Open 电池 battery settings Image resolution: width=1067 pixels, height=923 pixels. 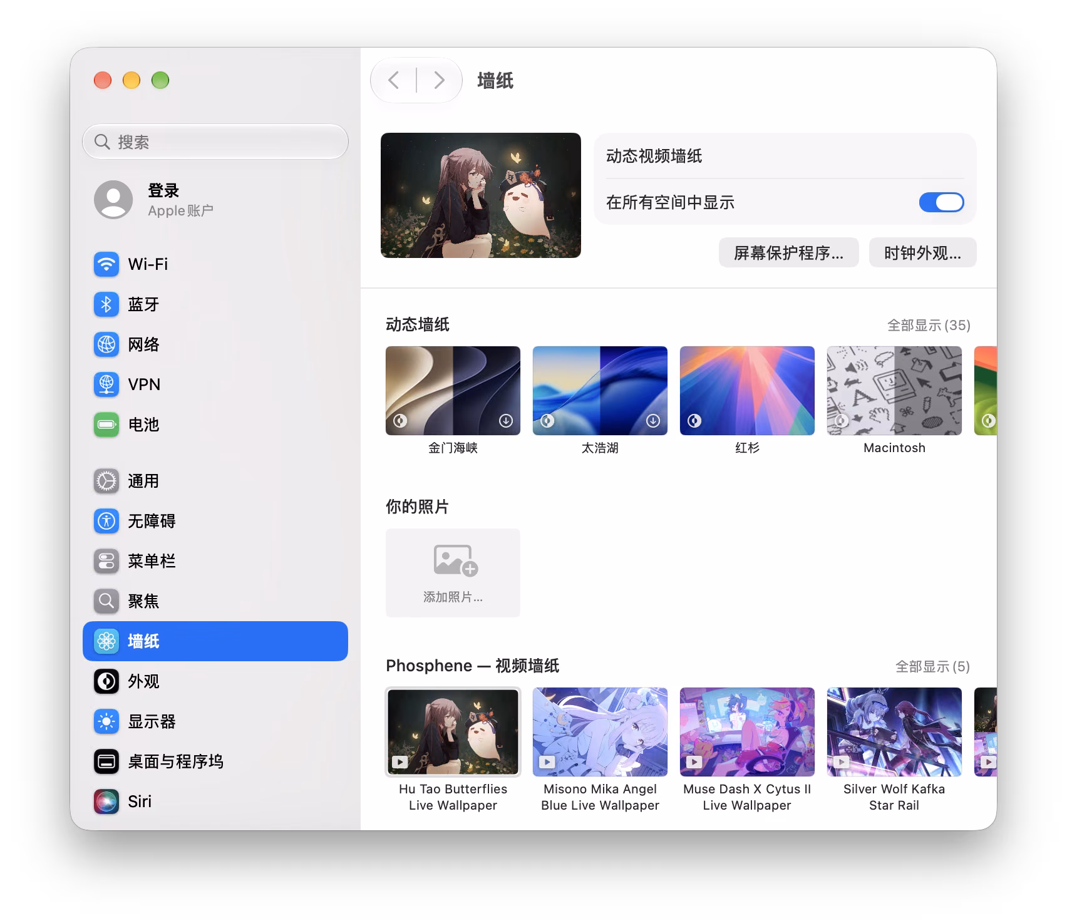point(215,425)
